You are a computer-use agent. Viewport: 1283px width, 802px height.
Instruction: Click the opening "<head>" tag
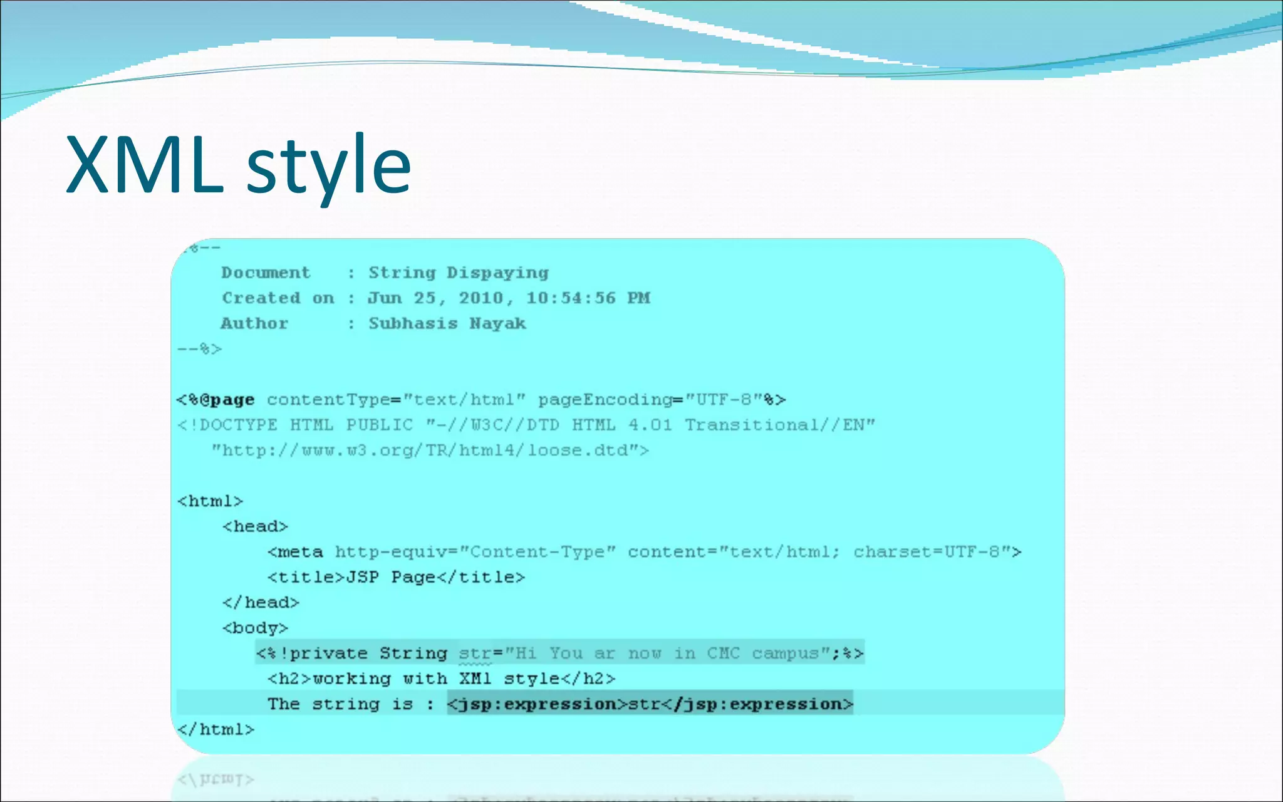[x=255, y=526]
